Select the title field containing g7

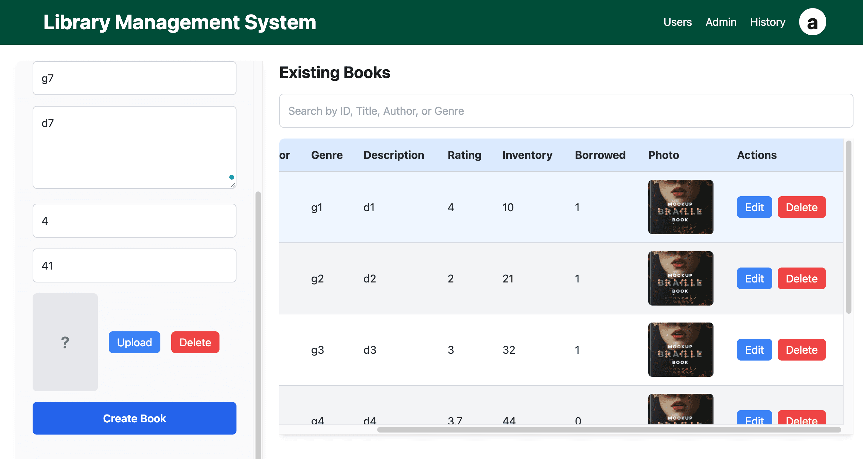(x=134, y=78)
